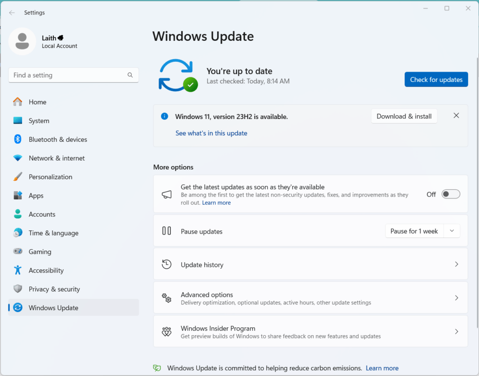The image size is (479, 376).
Task: Click Download & install for version 23H2
Action: 404,116
